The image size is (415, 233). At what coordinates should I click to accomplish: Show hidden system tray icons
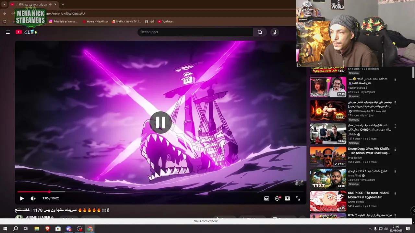370,229
